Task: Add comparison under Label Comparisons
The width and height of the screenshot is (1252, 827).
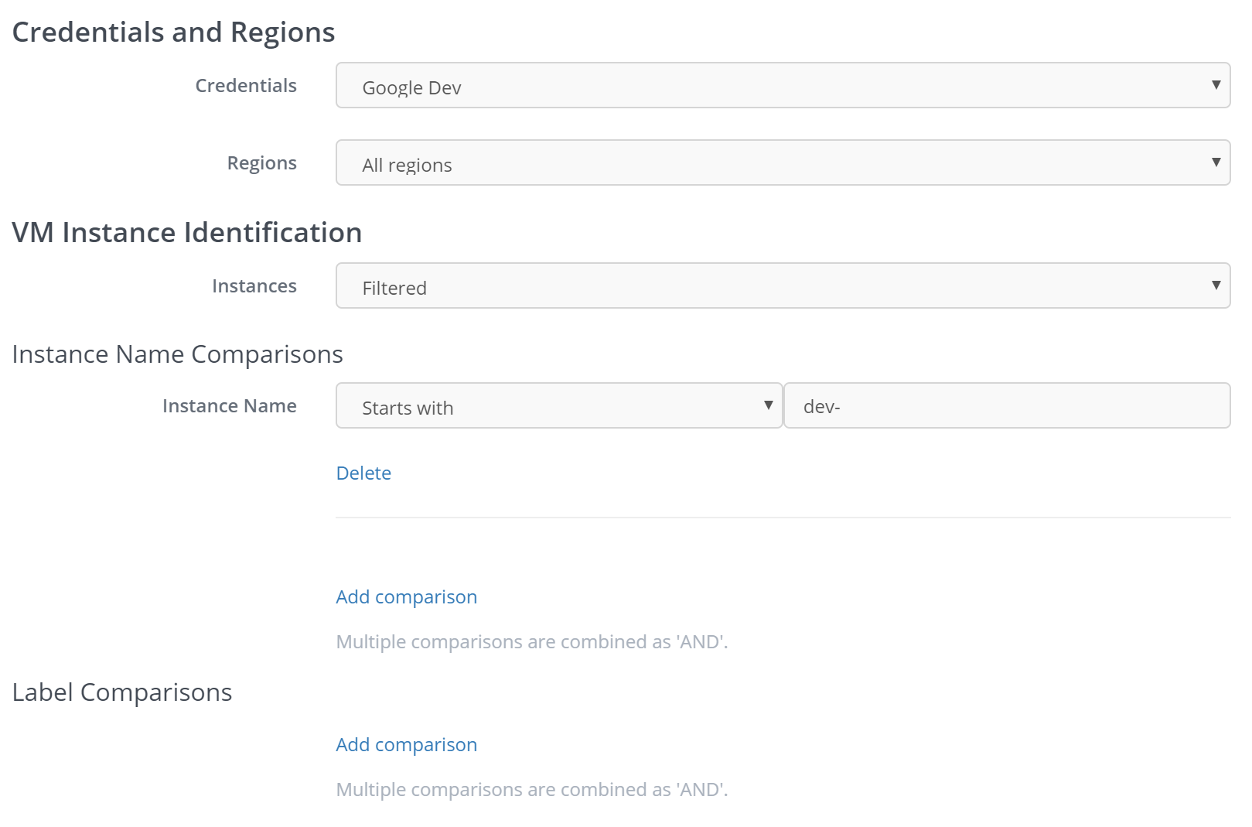Action: tap(406, 745)
